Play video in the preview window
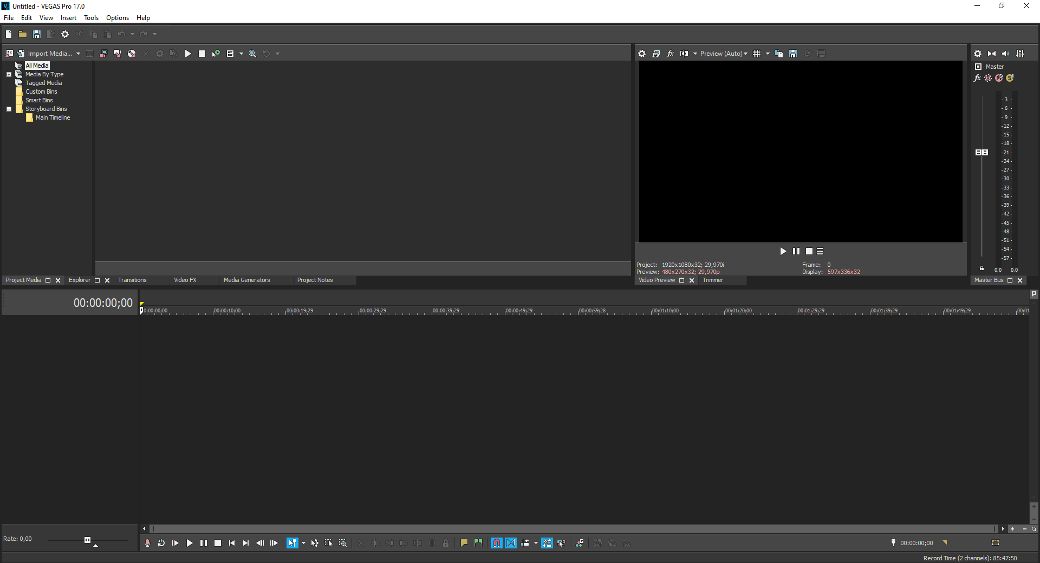 click(783, 251)
